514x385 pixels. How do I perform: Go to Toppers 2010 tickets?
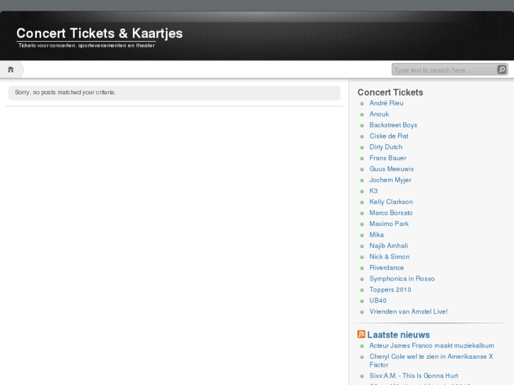click(x=390, y=290)
